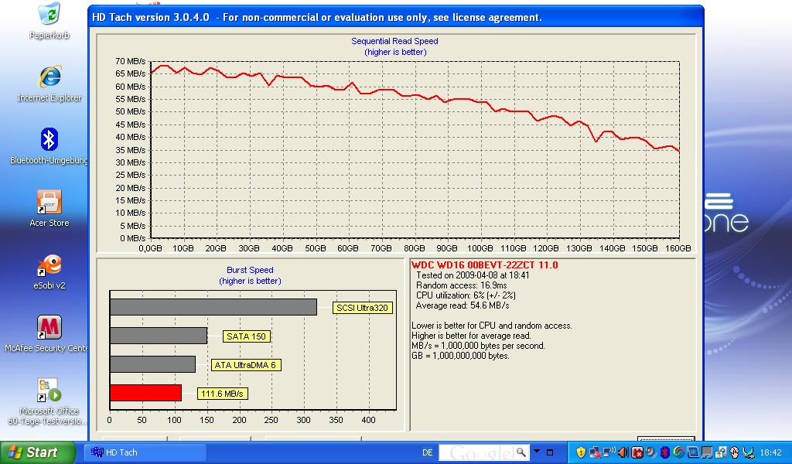
Task: Open the Google deskbar dropdown arrow
Action: click(537, 451)
